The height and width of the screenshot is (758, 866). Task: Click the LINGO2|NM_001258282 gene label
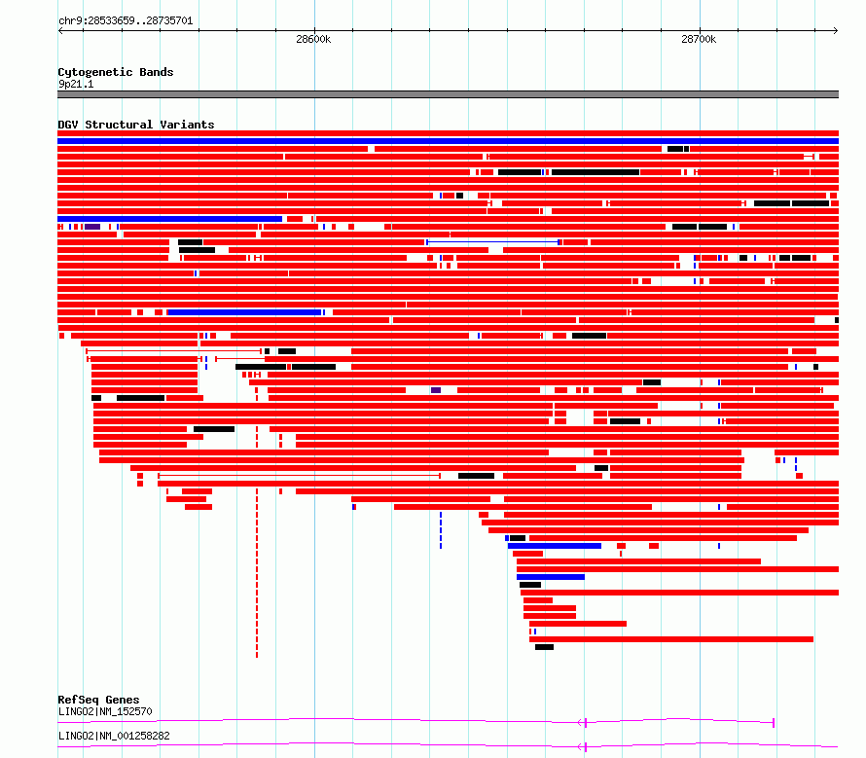coord(114,736)
